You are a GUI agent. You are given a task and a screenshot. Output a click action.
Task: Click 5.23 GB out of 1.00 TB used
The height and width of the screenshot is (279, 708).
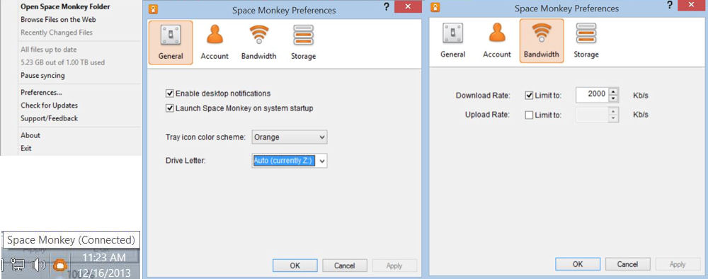(x=63, y=62)
